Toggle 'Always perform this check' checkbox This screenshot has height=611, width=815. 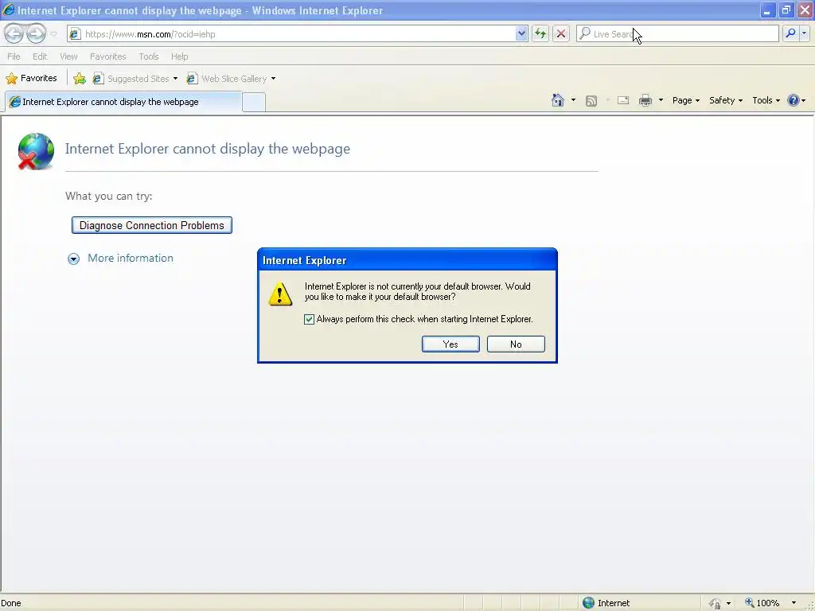pos(310,319)
